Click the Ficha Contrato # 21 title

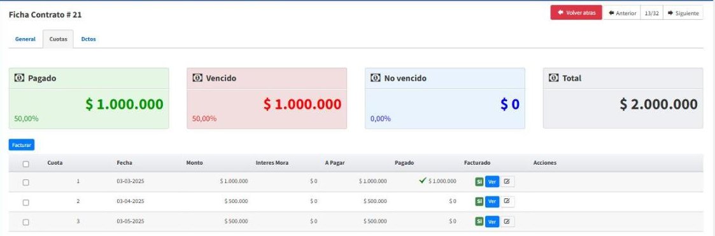tap(45, 15)
